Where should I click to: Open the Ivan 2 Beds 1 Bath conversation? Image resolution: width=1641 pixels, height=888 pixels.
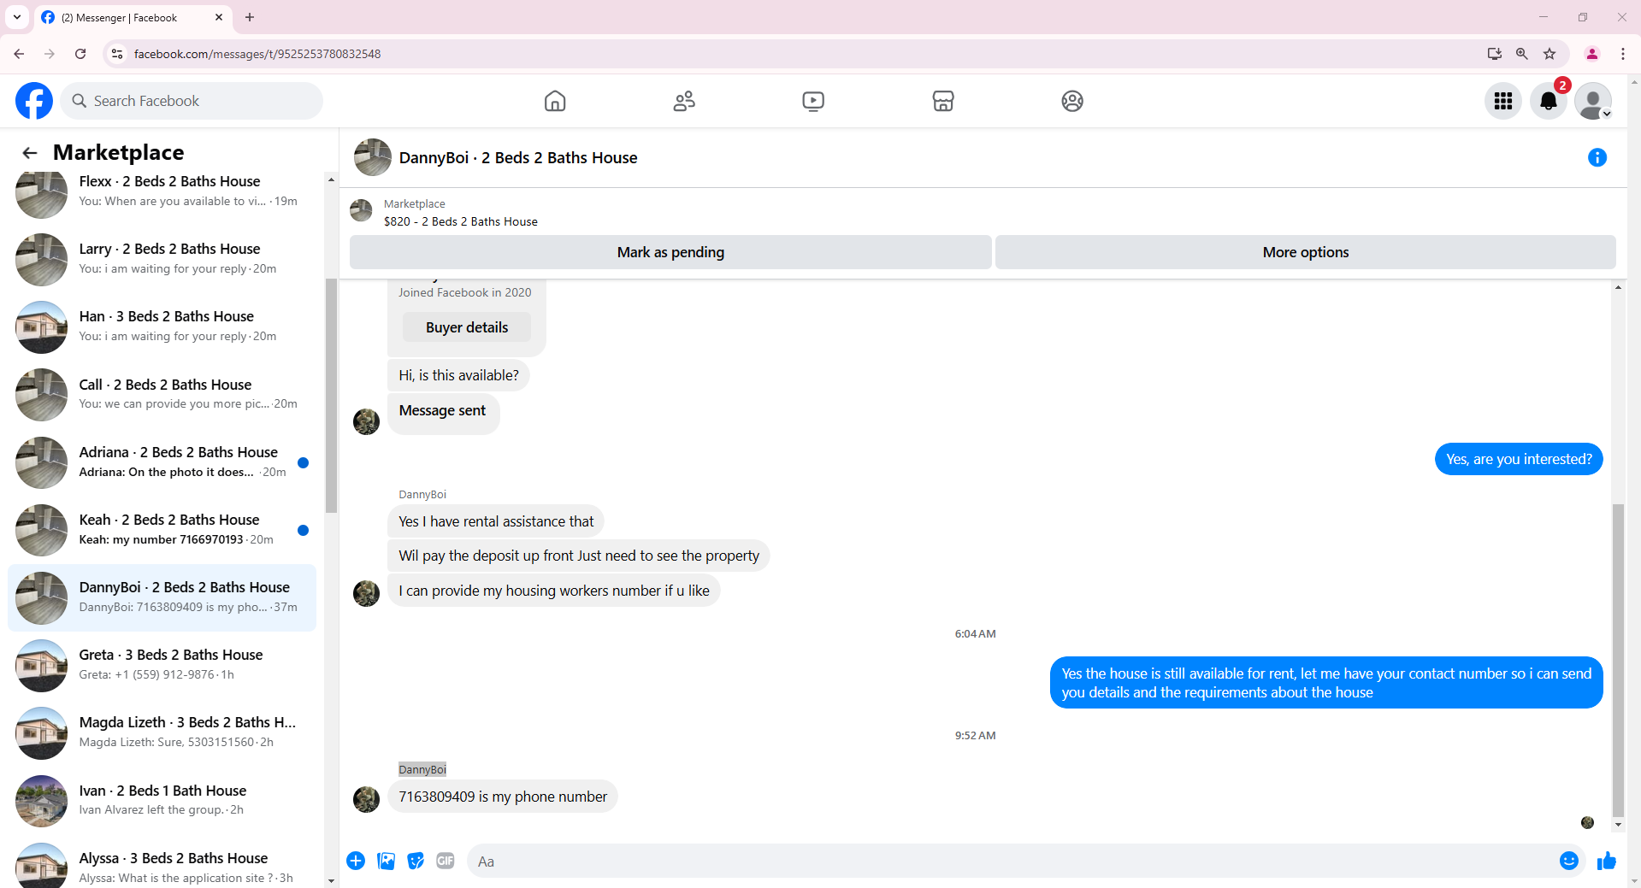point(162,800)
